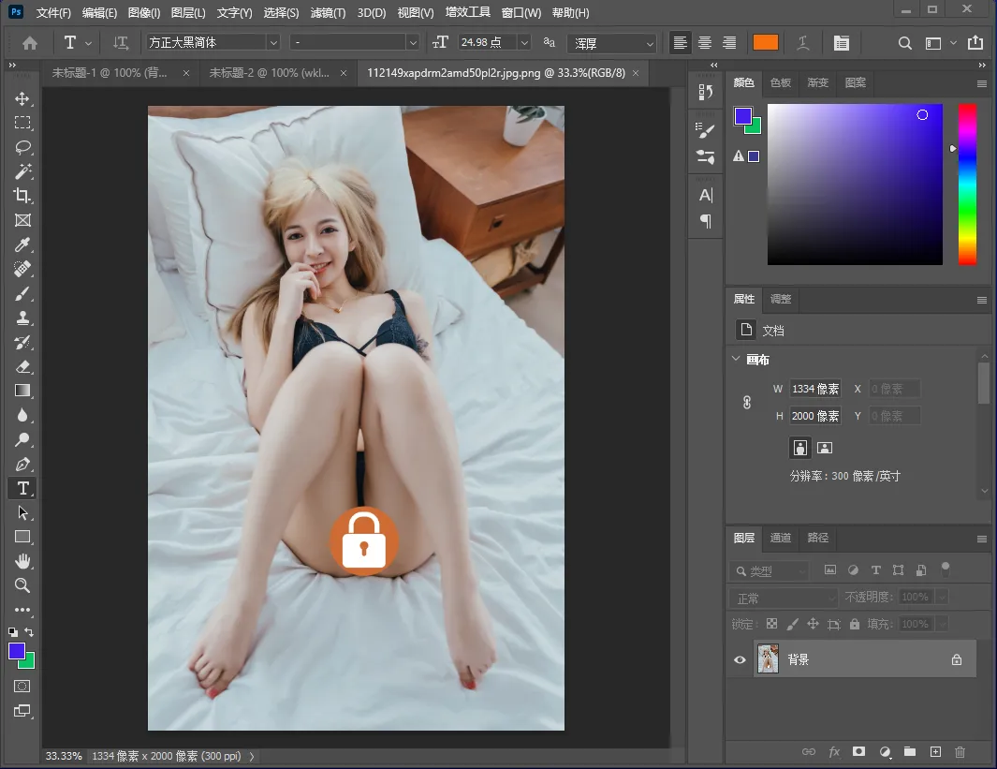This screenshot has height=769, width=997.
Task: Select the Hand tool
Action: pyautogui.click(x=22, y=561)
